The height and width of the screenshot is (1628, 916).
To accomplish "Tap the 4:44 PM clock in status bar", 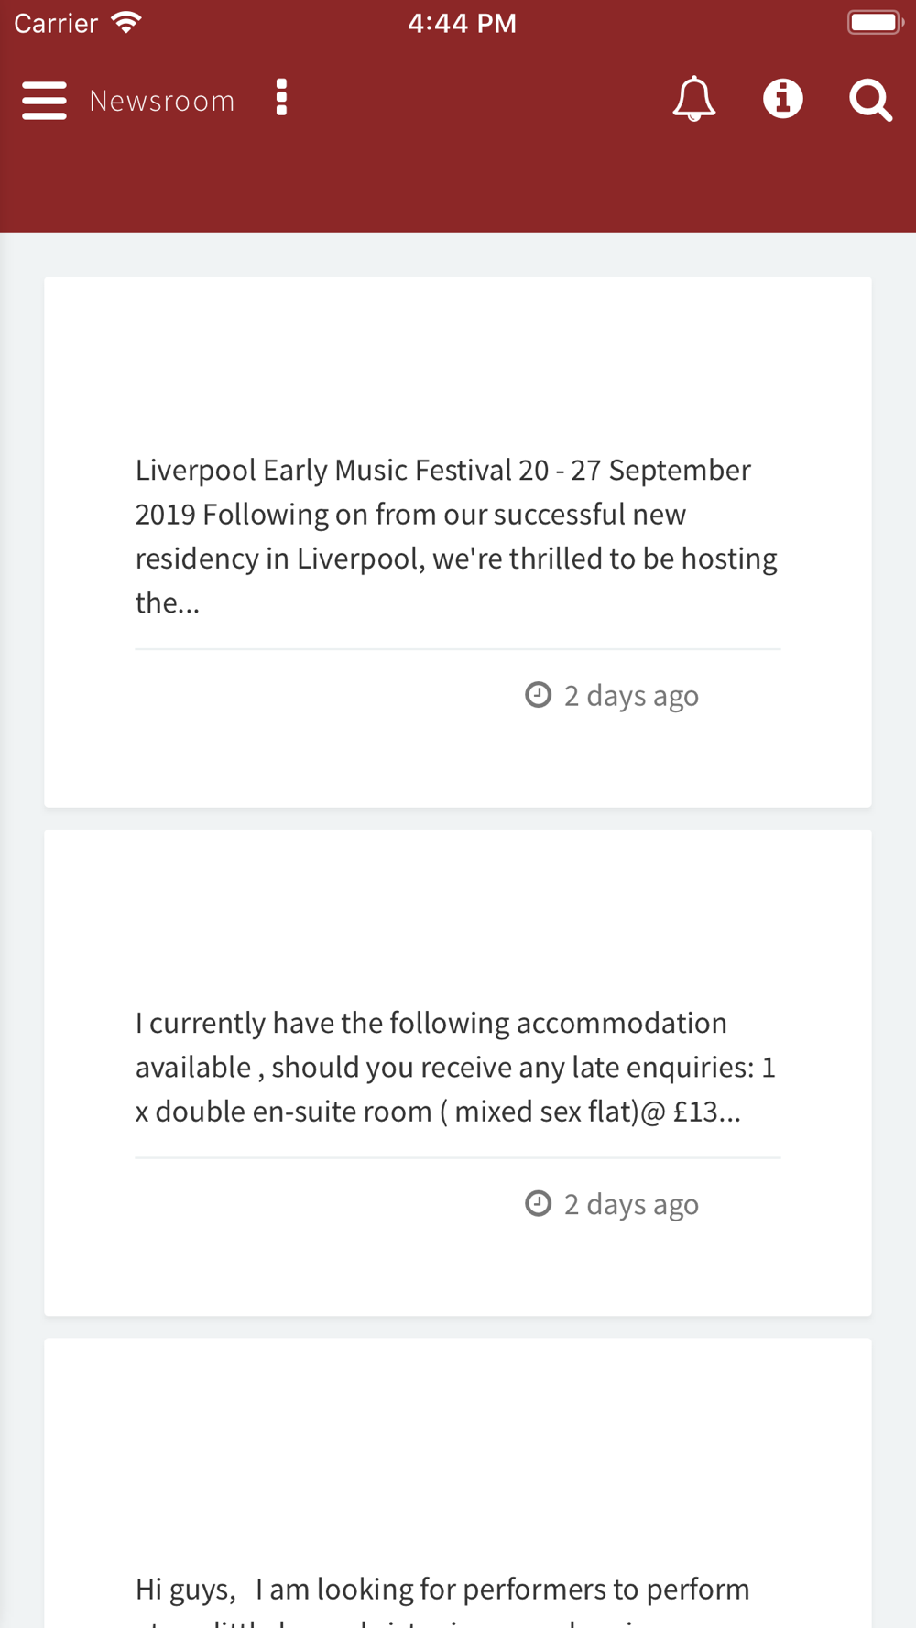I will [462, 23].
